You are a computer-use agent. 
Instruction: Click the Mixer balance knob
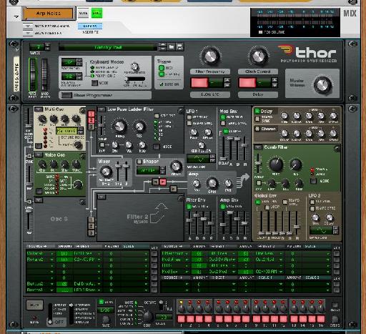coord(106,172)
